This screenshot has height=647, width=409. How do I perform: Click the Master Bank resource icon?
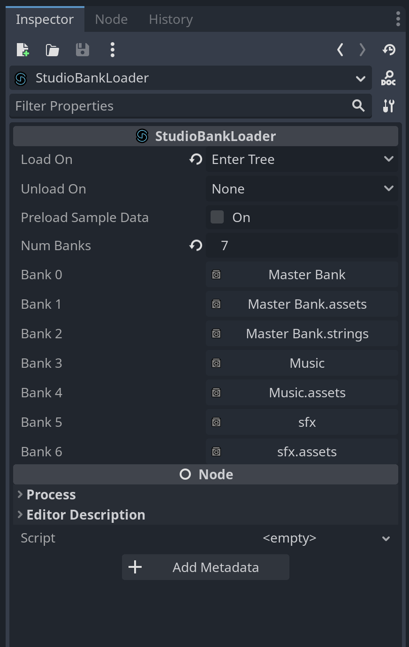click(216, 275)
